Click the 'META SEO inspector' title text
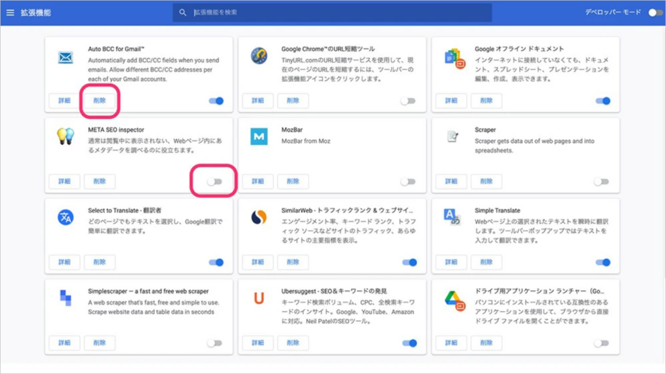Viewport: 666px width, 374px height. 116,130
